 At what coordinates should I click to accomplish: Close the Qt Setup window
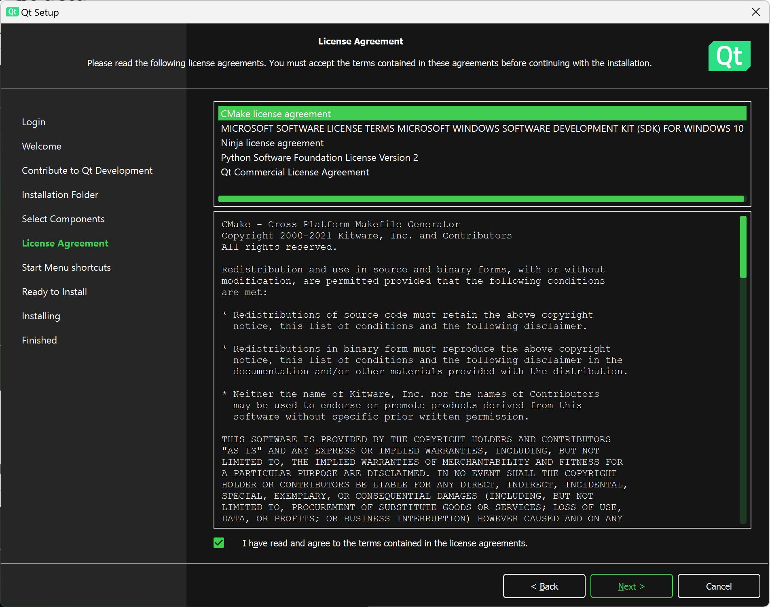coord(755,12)
